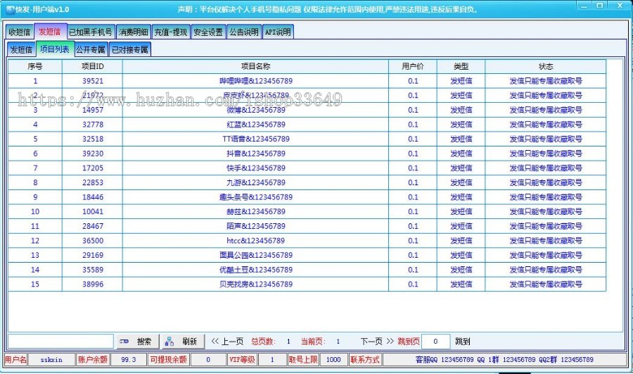The image size is (633, 374).
Task: Select the 公开专属 sub-tab
Action: click(x=91, y=50)
